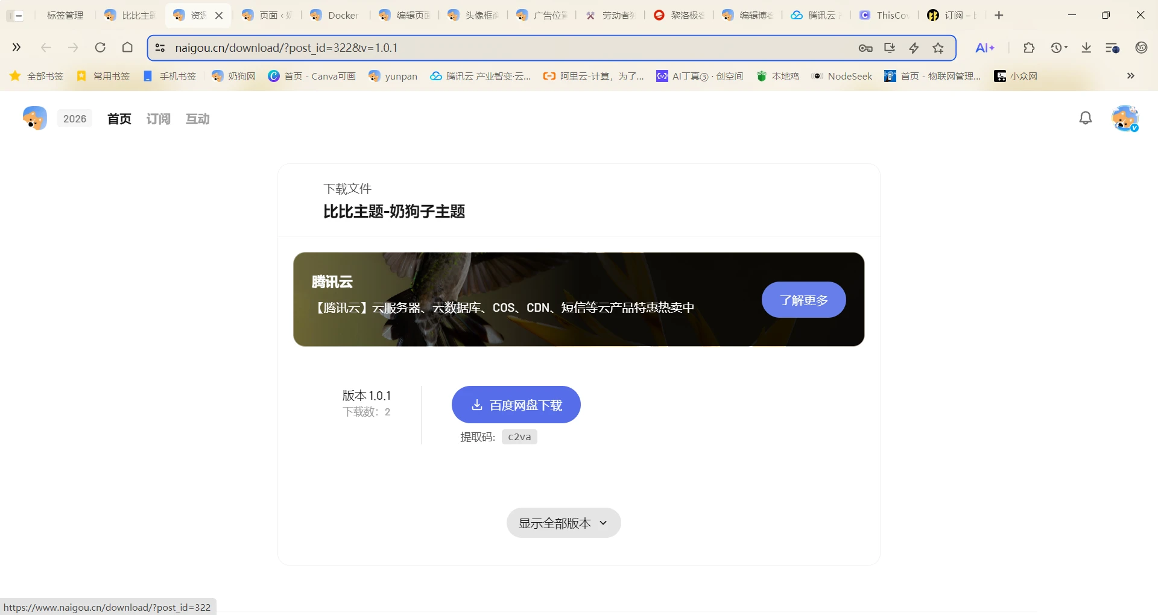The width and height of the screenshot is (1158, 615).
Task: Open the 奶狗网 bookmark
Action: [234, 76]
